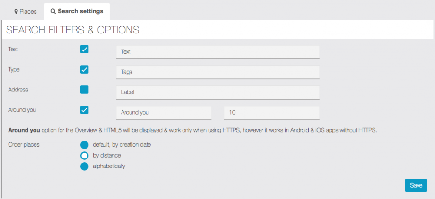The image size is (435, 199).
Task: Open the Places tab
Action: [x=25, y=11]
